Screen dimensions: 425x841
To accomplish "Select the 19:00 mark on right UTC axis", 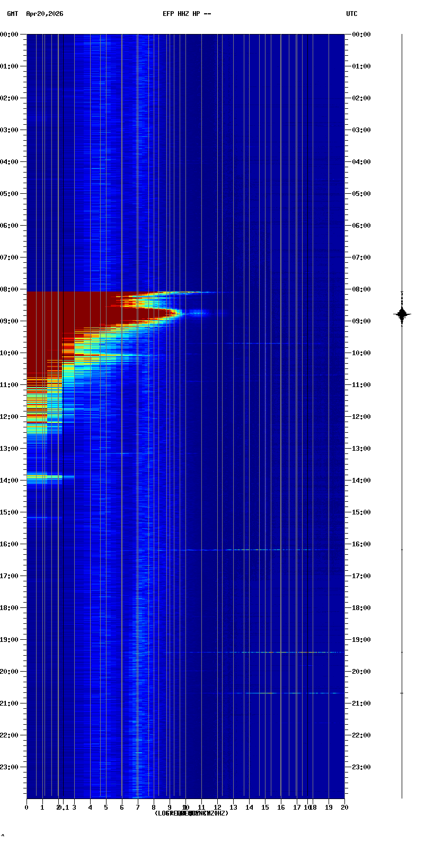I will coord(362,640).
